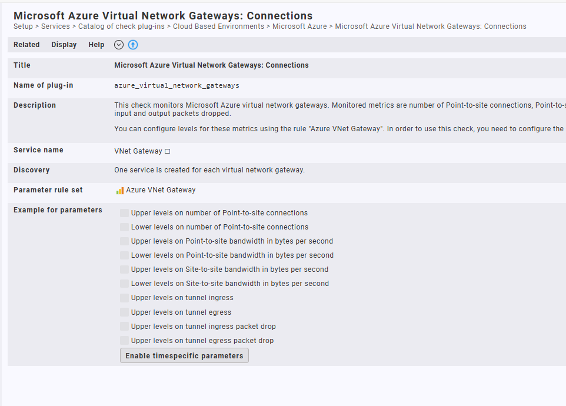Check Lower levels on number of Point-to-site connections
566x406 pixels.
click(124, 227)
